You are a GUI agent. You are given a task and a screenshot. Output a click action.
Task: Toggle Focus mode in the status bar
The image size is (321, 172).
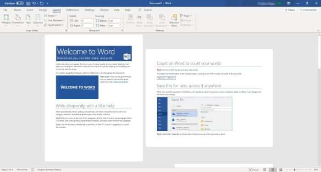pyautogui.click(x=254, y=170)
